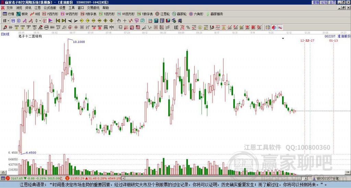Click the percent sign drawing tool

coord(188,27)
